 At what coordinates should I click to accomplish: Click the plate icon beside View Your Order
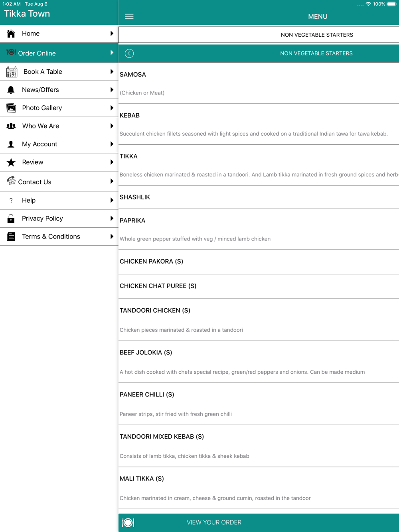(x=128, y=522)
